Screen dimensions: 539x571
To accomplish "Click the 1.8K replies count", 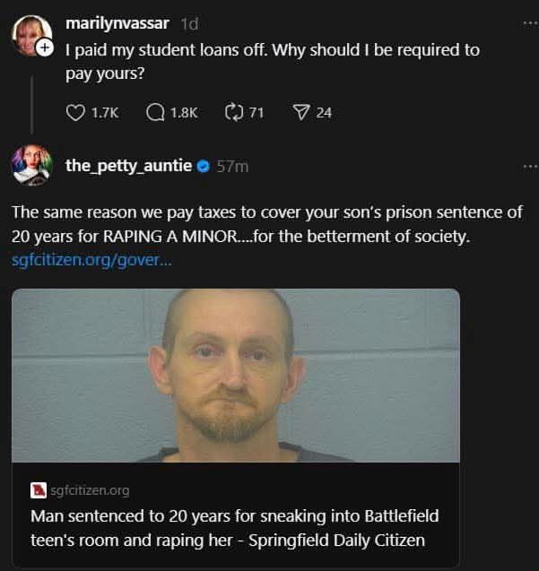I will point(184,113).
